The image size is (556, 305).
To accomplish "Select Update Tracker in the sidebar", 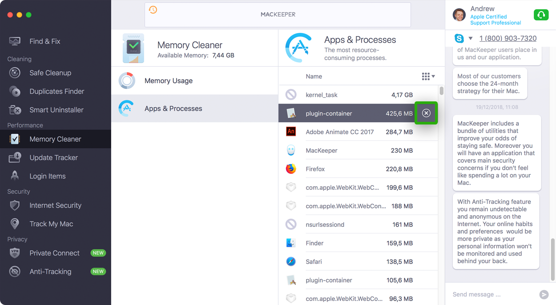I will coord(54,157).
